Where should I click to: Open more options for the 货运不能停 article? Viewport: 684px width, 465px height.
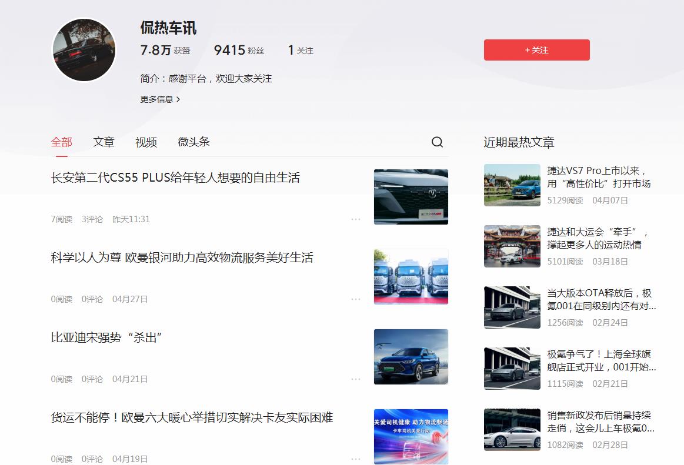click(x=355, y=459)
